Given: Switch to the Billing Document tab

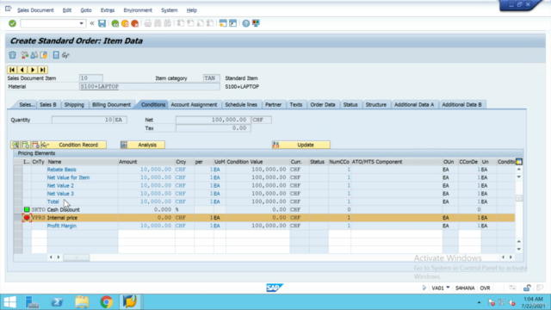Looking at the screenshot, I should (111, 104).
